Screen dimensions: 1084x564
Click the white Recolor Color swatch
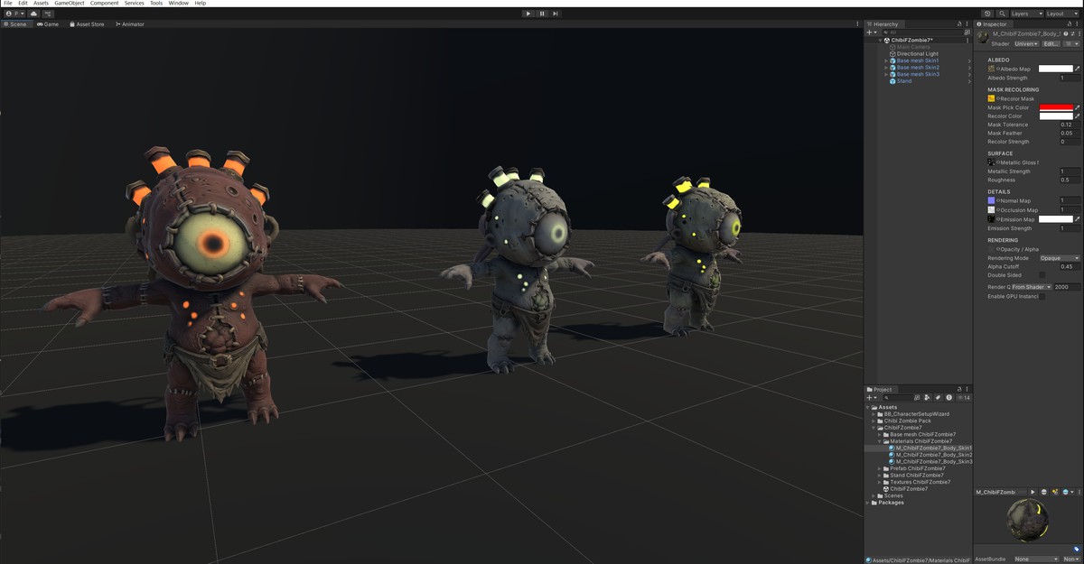(x=1055, y=116)
